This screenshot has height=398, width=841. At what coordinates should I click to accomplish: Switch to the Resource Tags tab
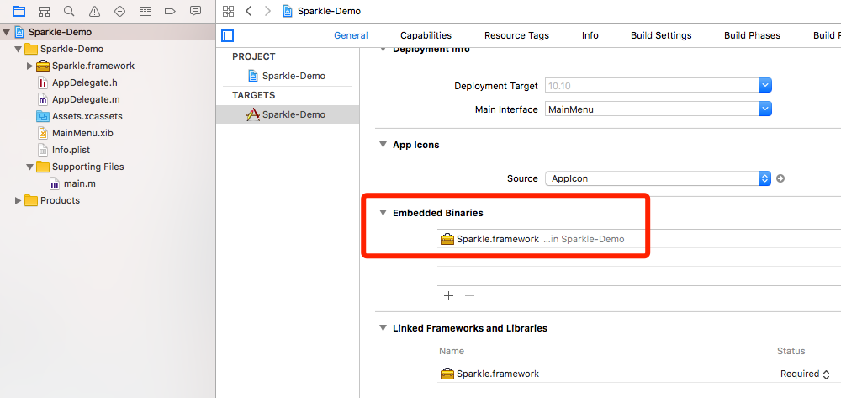[x=516, y=35]
